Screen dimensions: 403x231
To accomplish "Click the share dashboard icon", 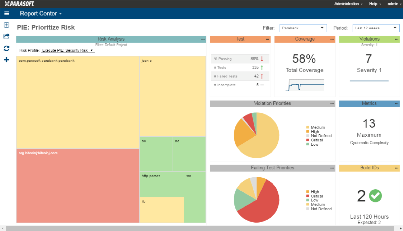I will coord(6,36).
